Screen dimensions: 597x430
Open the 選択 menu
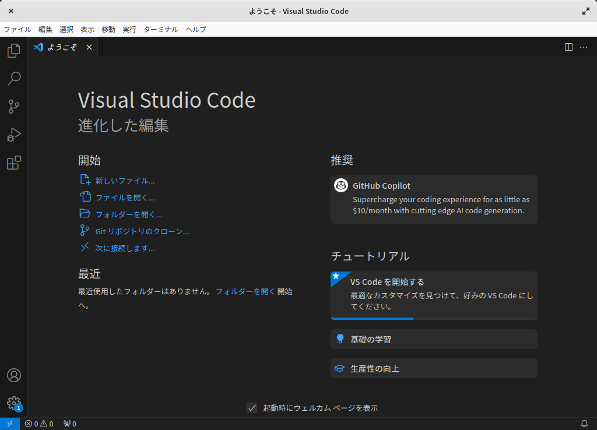(x=66, y=29)
